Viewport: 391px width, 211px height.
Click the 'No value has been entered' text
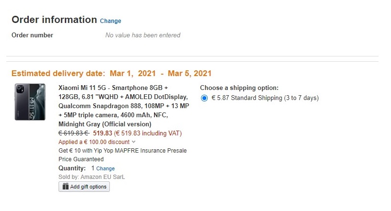tap(143, 35)
